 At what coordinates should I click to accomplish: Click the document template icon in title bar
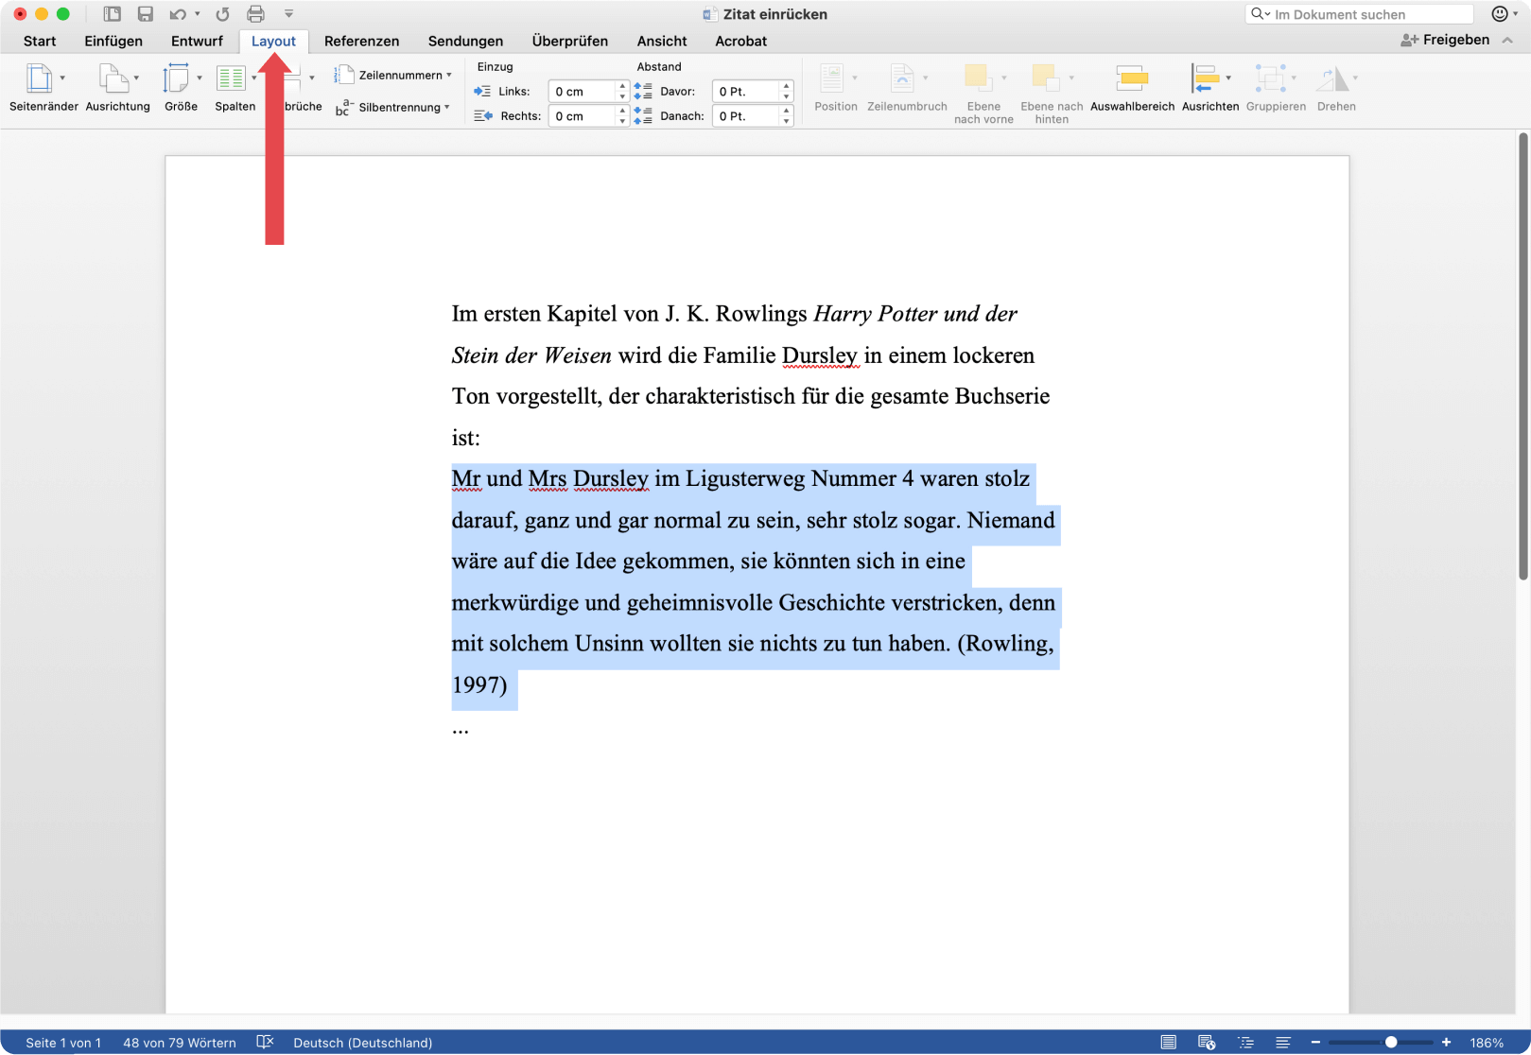113,14
